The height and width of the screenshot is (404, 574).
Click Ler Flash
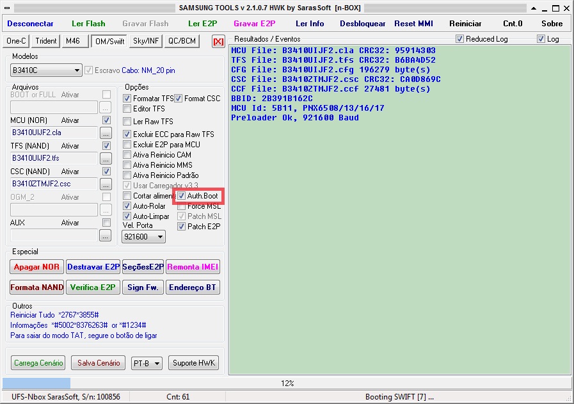tap(88, 24)
